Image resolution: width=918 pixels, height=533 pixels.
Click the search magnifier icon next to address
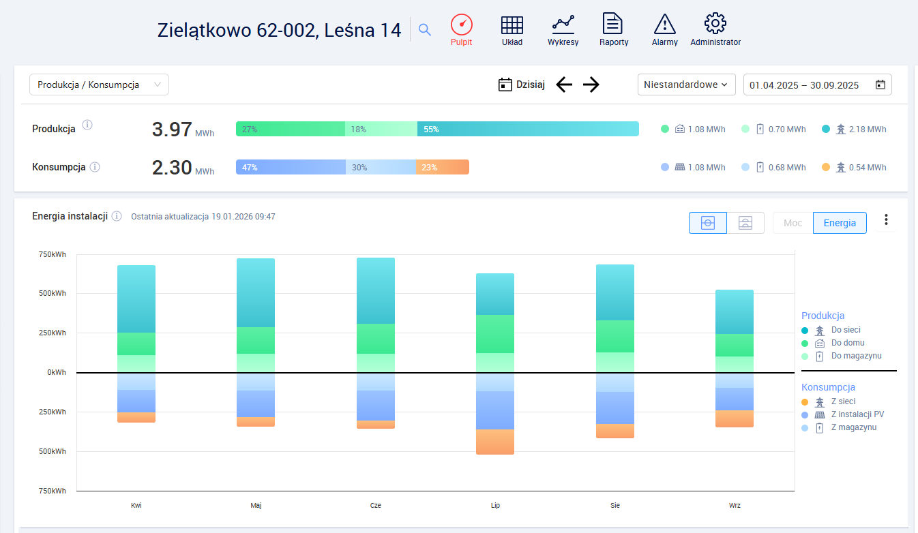click(x=425, y=30)
